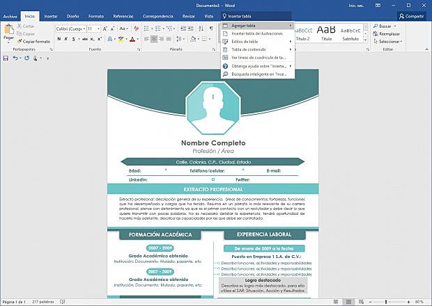Switch to read mode view in status bar
The image size is (432, 306).
336,302
